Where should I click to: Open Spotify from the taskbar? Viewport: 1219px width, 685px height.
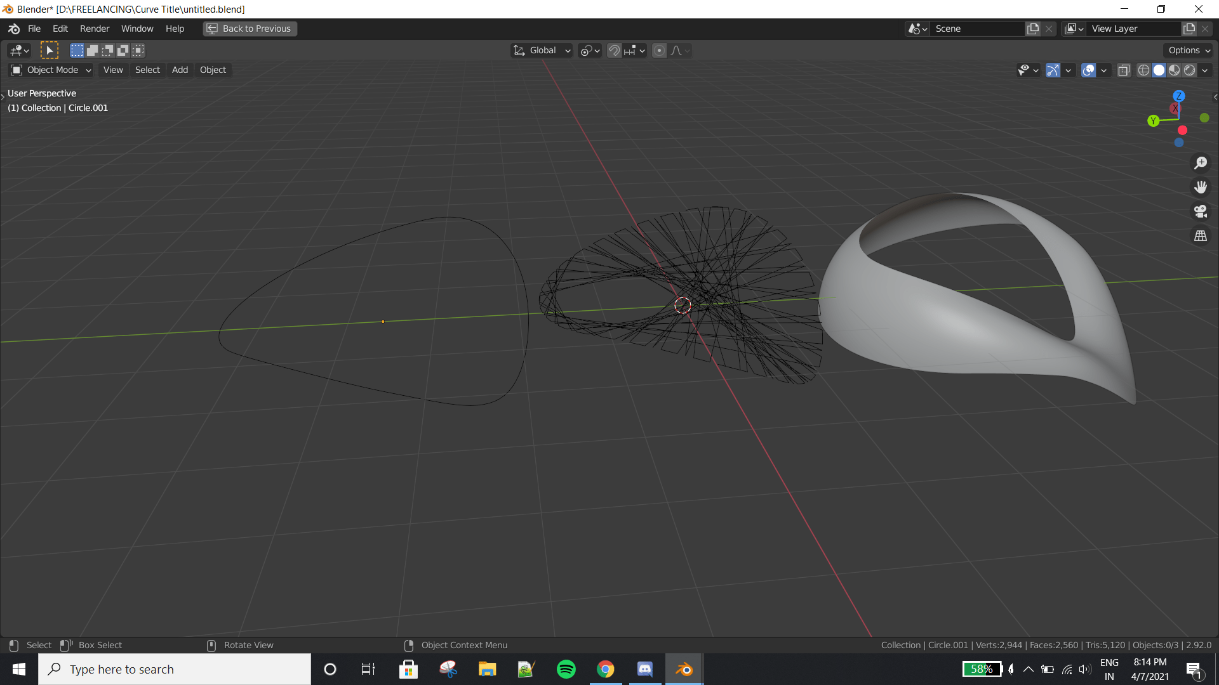click(566, 669)
